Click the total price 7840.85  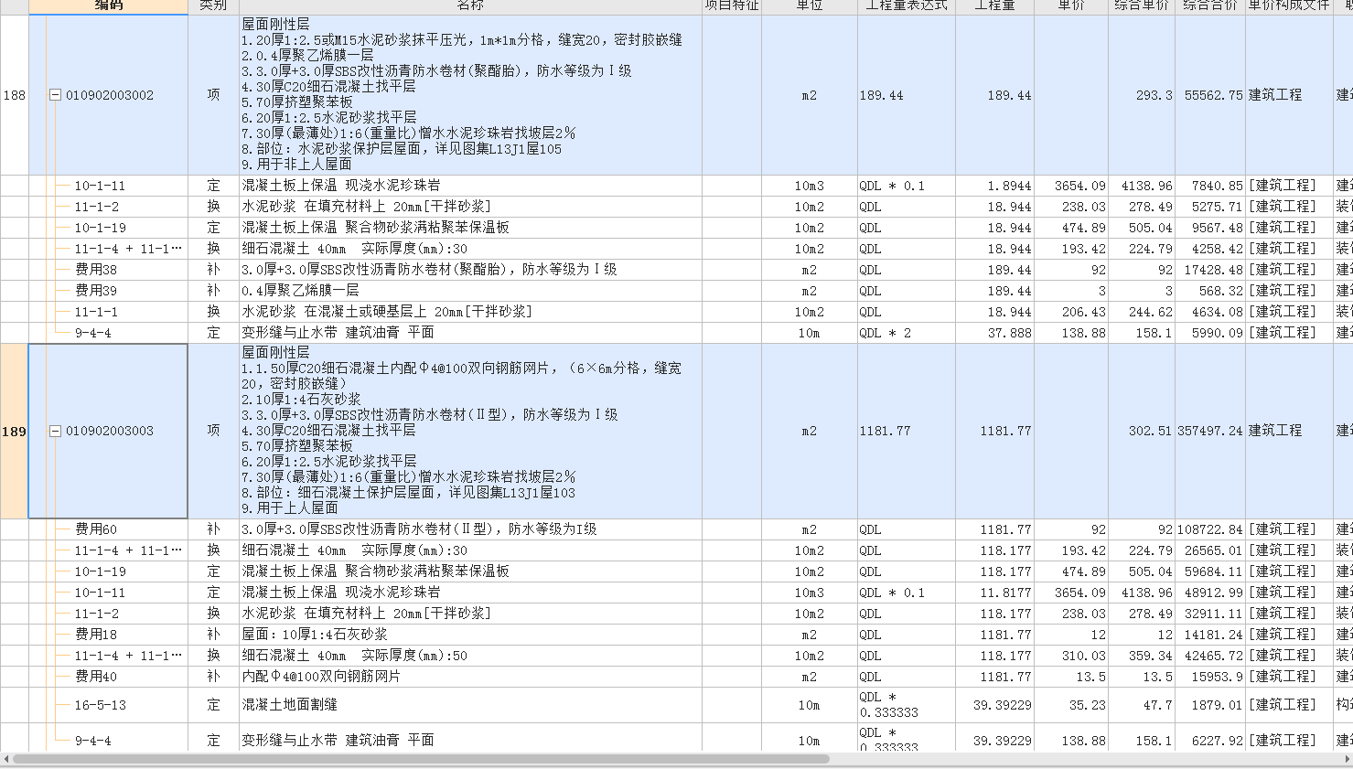click(1217, 186)
